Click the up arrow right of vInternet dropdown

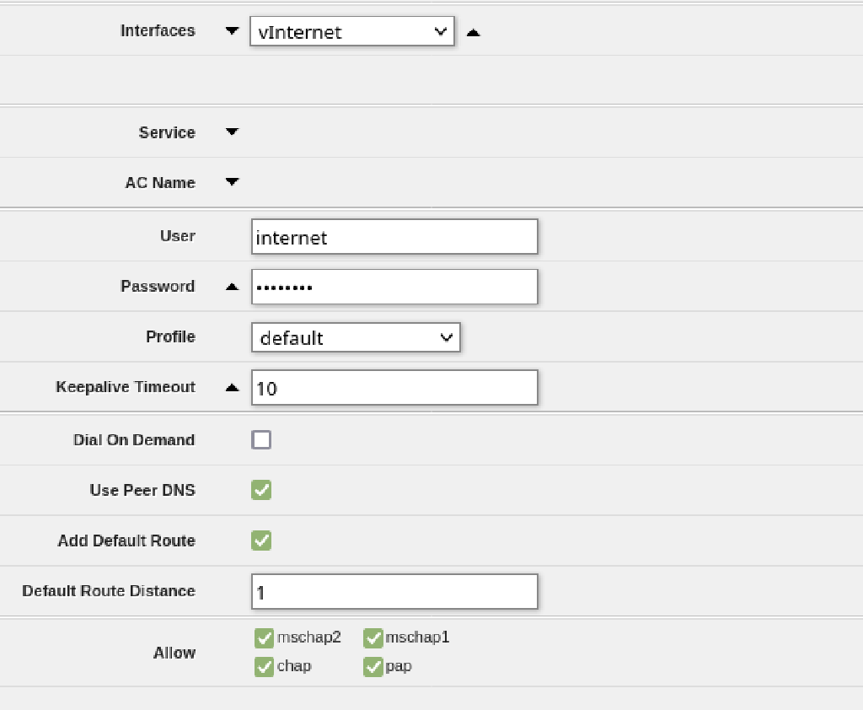tap(474, 33)
